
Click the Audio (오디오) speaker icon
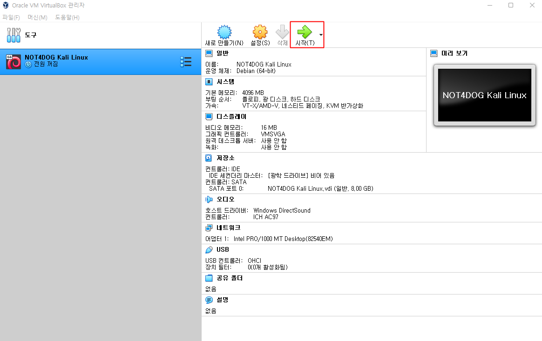tap(209, 200)
